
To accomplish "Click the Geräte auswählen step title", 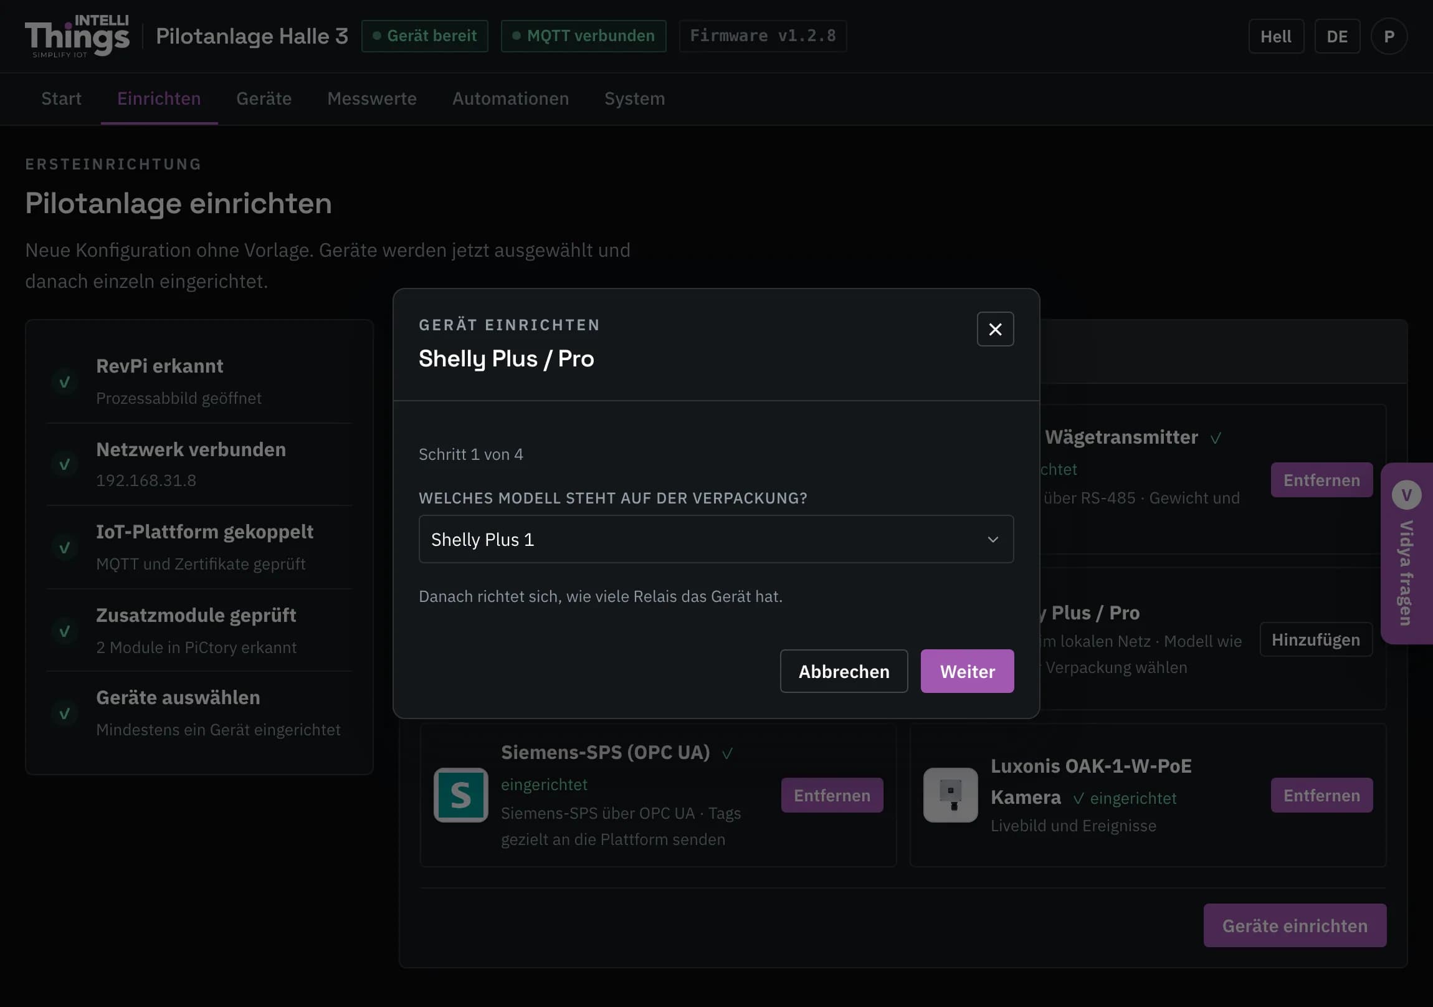I will pyautogui.click(x=178, y=697).
